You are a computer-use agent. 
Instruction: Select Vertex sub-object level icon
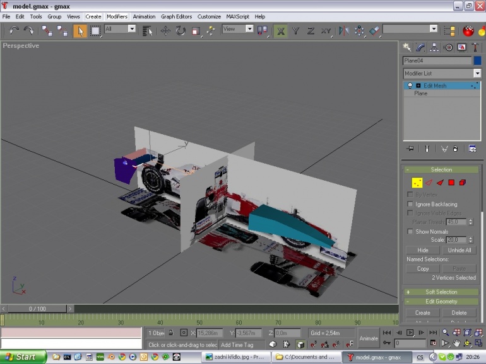pos(417,183)
